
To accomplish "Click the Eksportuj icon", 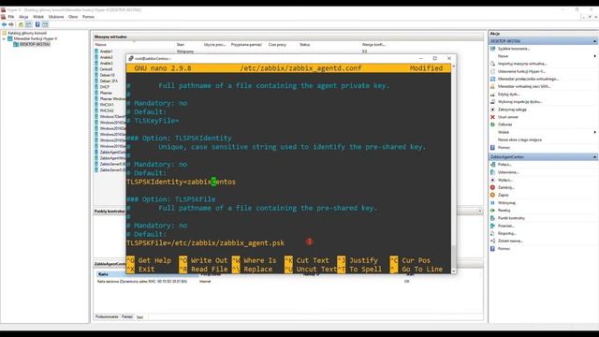I will (x=492, y=233).
